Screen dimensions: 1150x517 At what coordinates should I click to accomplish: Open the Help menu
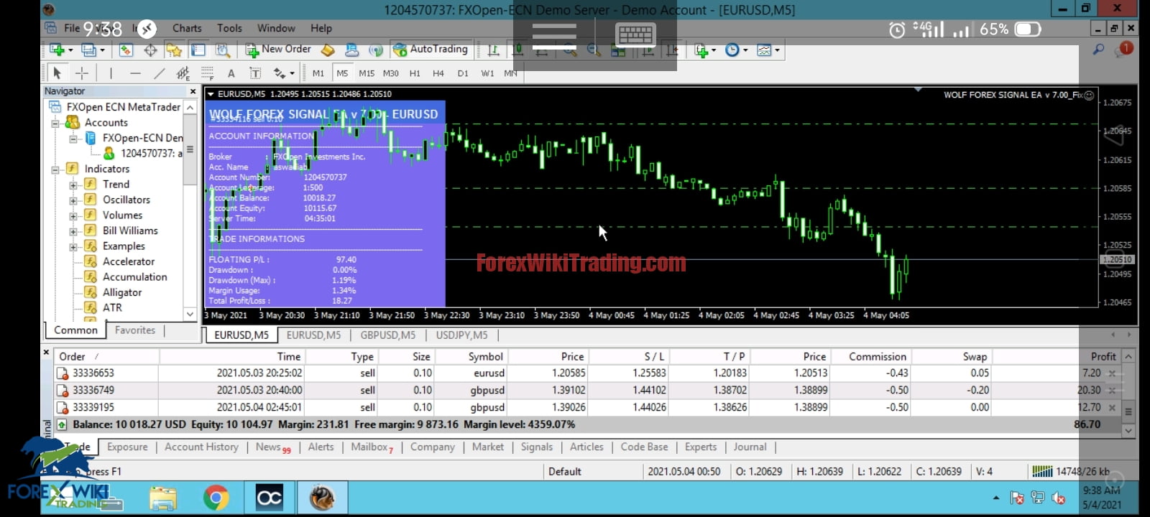pyautogui.click(x=321, y=28)
